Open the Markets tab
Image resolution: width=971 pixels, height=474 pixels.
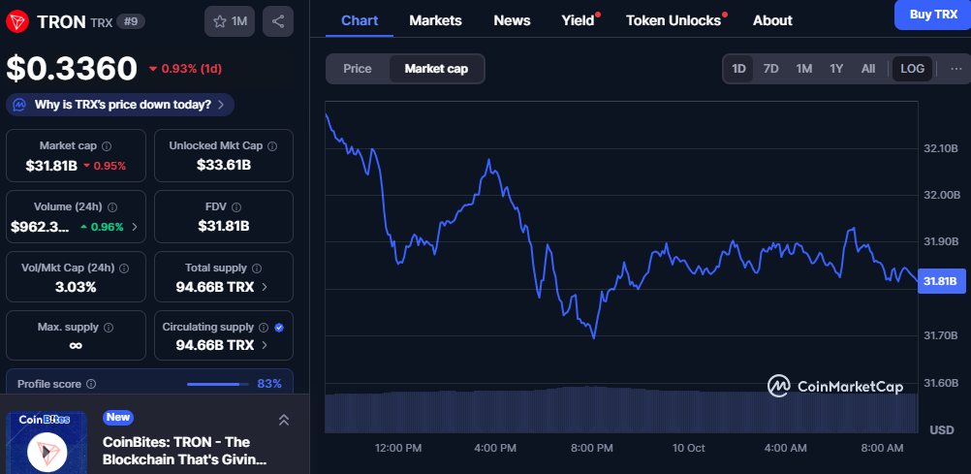tap(435, 20)
